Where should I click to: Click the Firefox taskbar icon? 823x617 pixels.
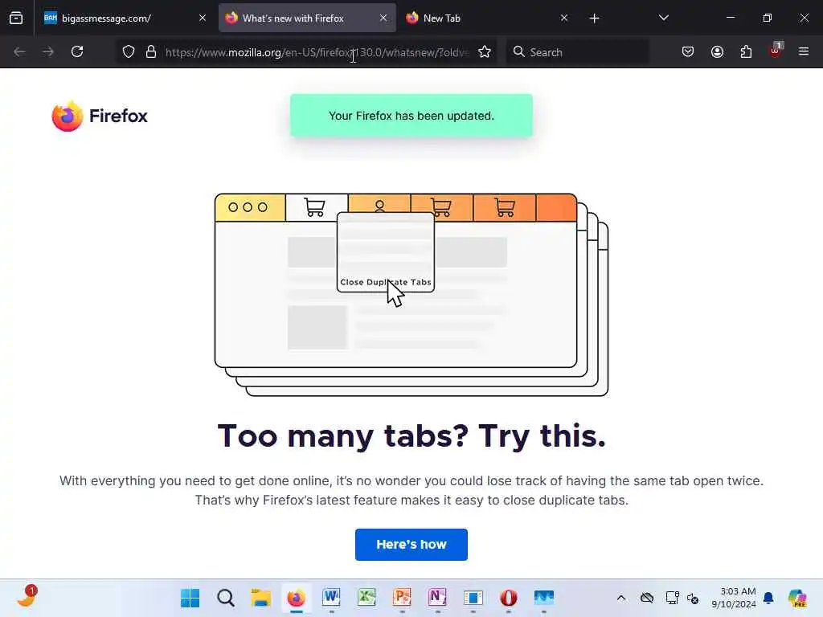[x=297, y=598]
